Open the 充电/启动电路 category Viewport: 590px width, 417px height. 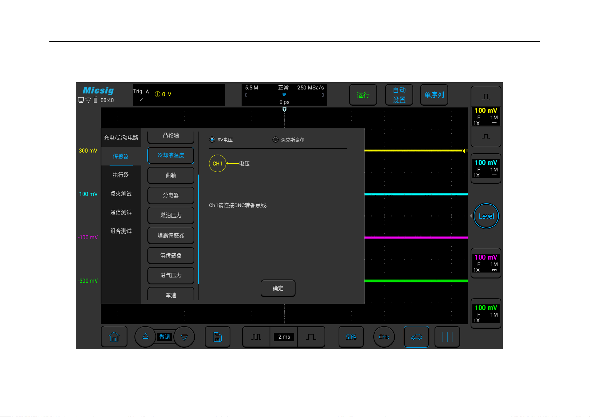tap(121, 137)
